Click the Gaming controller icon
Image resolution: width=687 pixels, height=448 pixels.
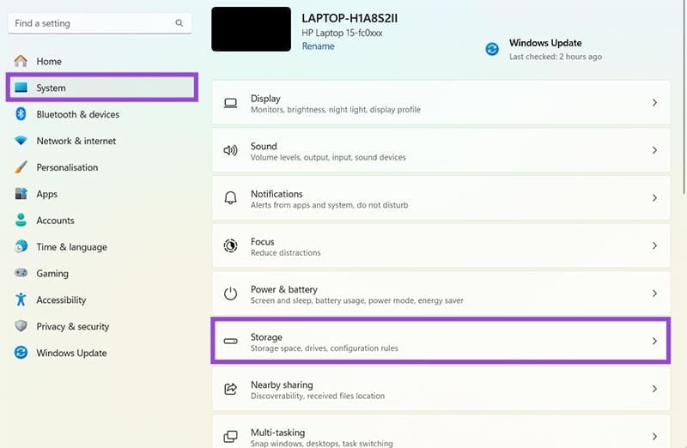click(21, 273)
